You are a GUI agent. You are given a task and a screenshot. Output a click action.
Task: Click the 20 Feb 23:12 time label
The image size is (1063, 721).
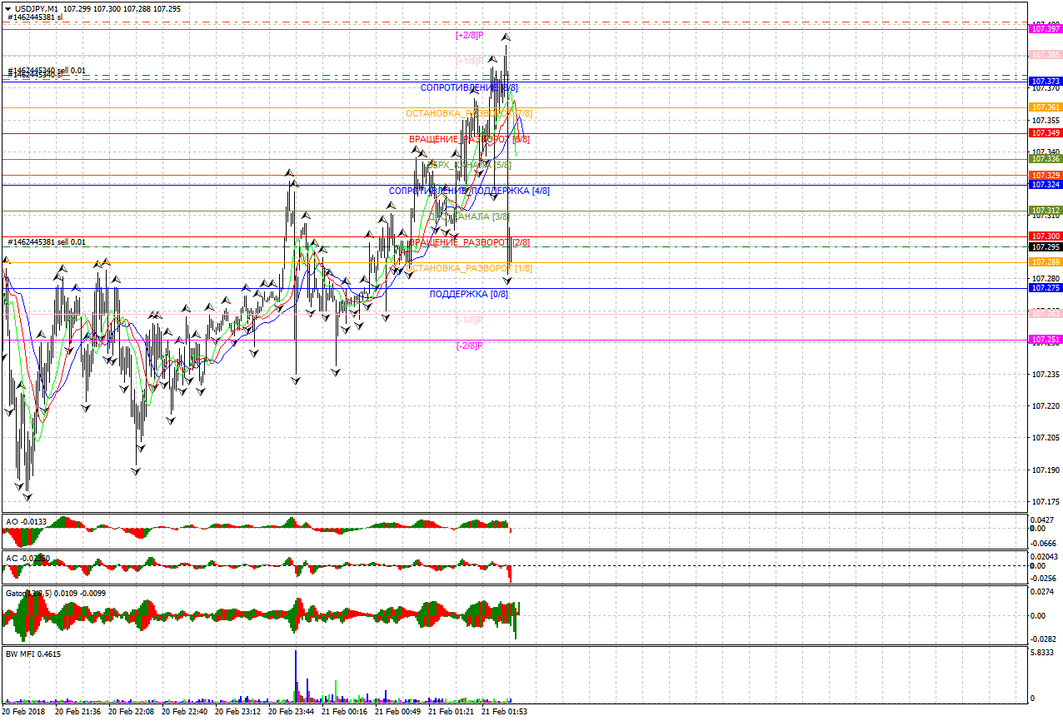(x=237, y=712)
